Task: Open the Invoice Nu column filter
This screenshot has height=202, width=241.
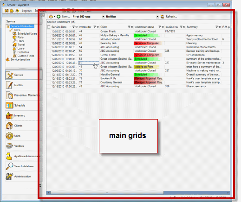Action: [181, 27]
